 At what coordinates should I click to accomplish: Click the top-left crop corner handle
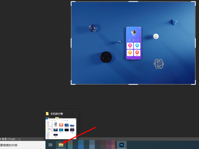click(x=72, y=2)
